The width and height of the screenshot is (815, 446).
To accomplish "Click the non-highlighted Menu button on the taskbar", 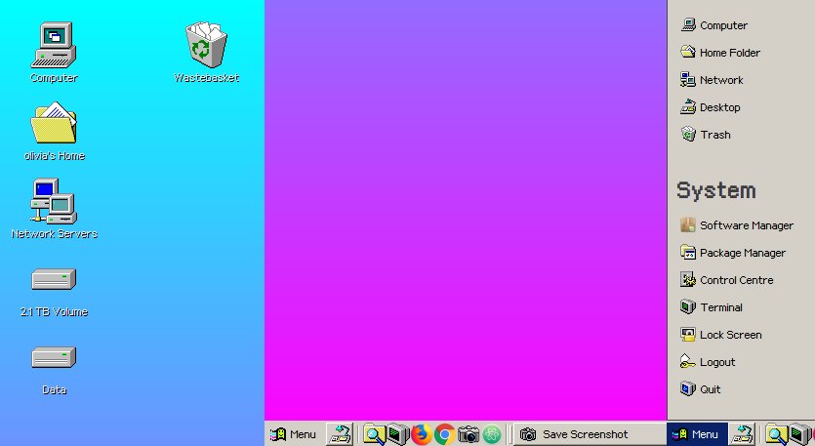I will 293,434.
